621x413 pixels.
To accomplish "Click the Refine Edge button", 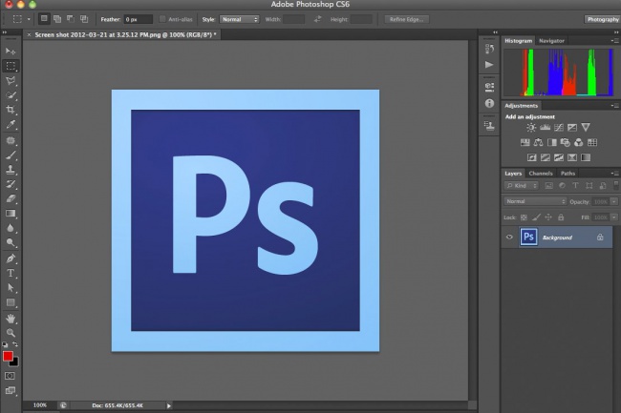I will click(407, 19).
